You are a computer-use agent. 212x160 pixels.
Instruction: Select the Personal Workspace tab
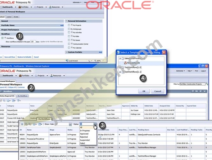(x=8, y=81)
